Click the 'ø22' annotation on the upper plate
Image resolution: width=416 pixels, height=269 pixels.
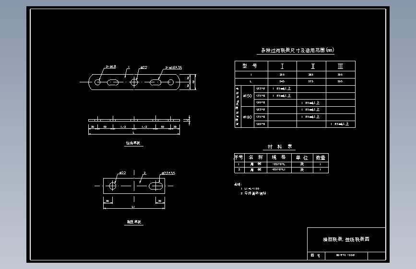coord(143,67)
